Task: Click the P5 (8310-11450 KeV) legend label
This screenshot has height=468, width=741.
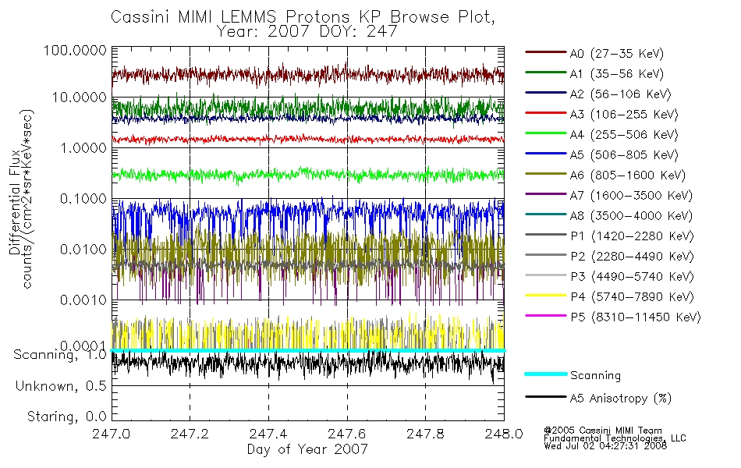Action: (636, 317)
